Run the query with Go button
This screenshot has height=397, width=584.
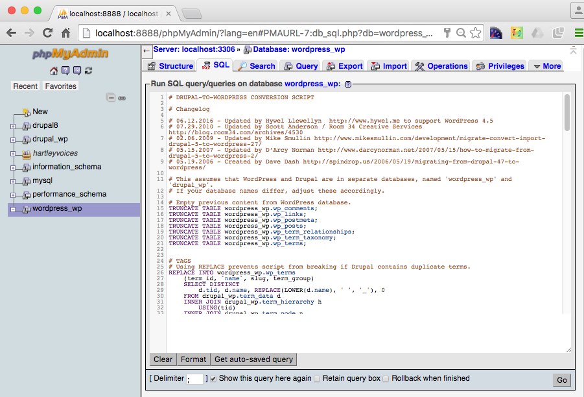(x=562, y=380)
